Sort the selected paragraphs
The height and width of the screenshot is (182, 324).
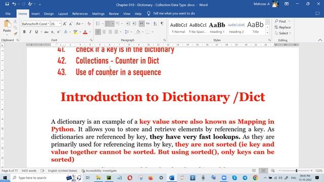pos(155,24)
